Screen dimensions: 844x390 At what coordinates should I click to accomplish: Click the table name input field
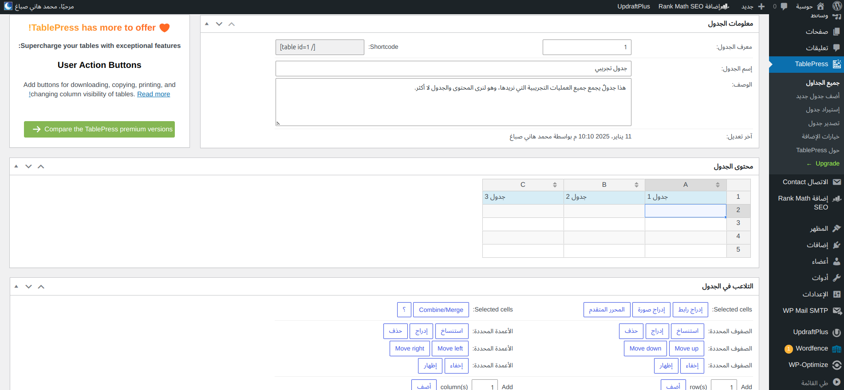(x=453, y=69)
